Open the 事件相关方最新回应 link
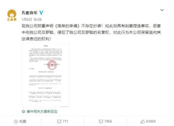 [42, 111]
